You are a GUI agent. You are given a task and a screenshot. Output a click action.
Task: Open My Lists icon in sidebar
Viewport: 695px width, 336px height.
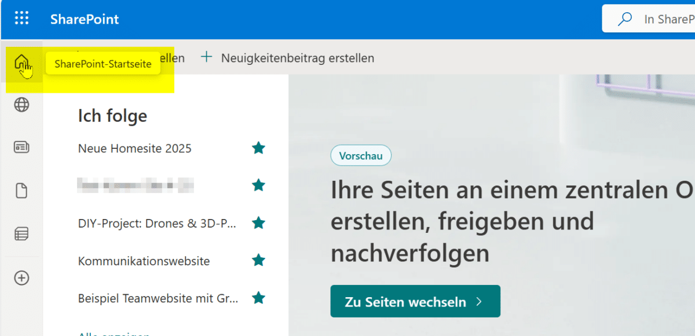(x=21, y=234)
